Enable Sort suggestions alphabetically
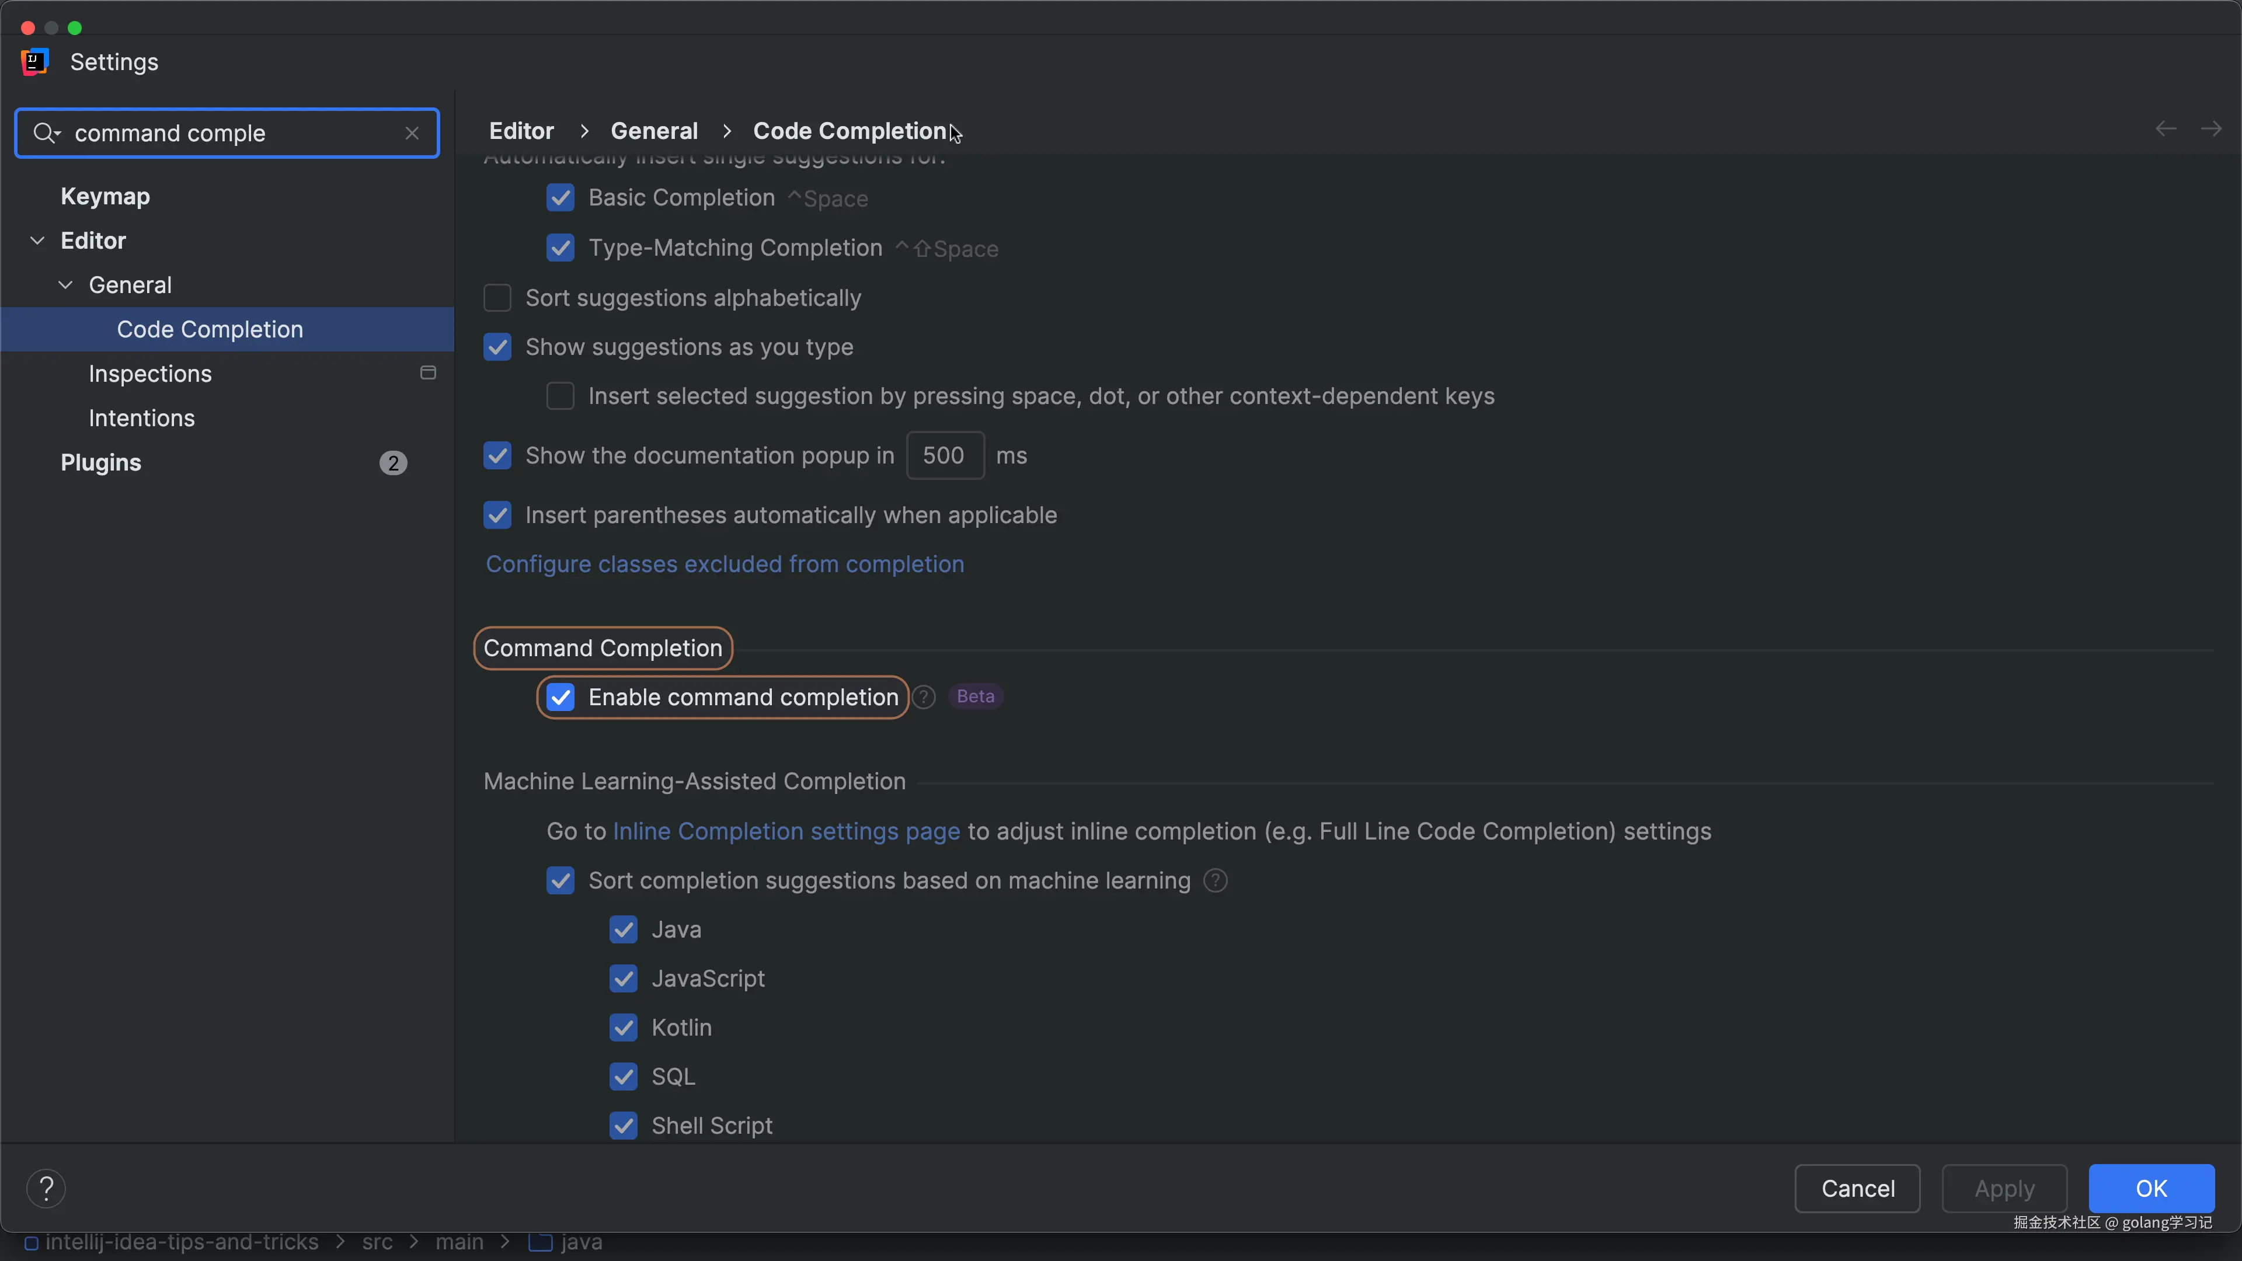Image resolution: width=2242 pixels, height=1261 pixels. (498, 298)
